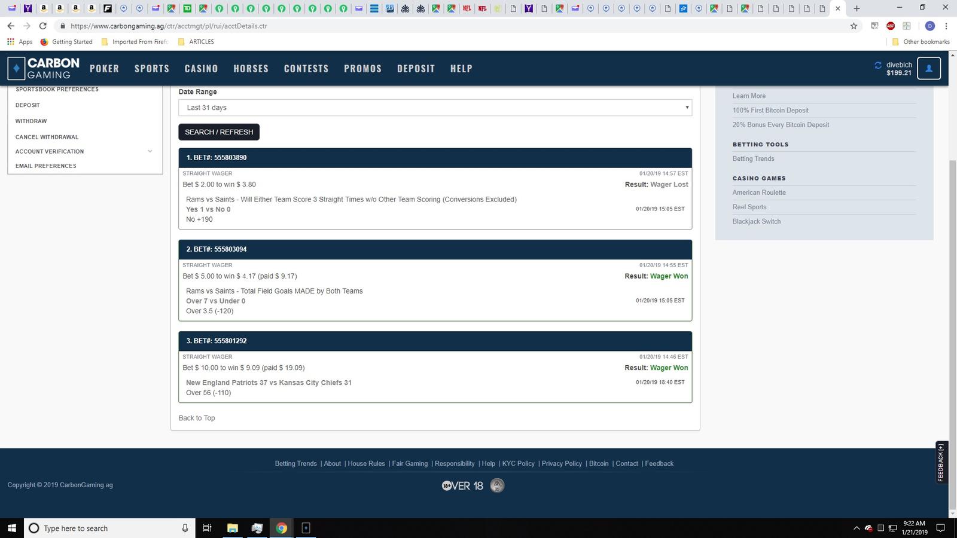Open the right sidebar Betting Trends link
The height and width of the screenshot is (538, 957).
tap(753, 159)
